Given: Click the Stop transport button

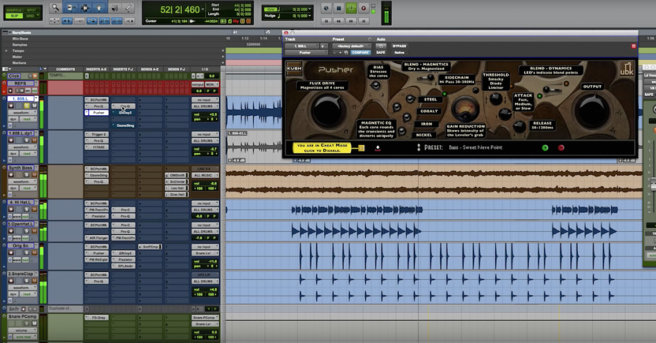Looking at the screenshot, I should (x=339, y=8).
